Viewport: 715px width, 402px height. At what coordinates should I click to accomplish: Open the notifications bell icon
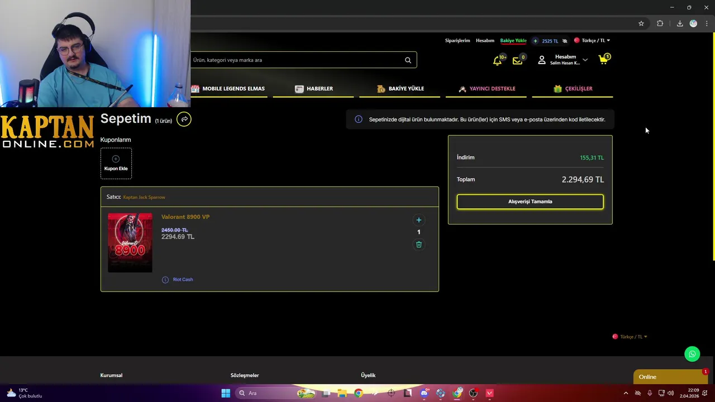pos(497,60)
